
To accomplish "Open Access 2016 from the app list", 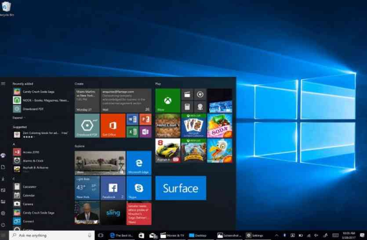I will tap(41, 152).
